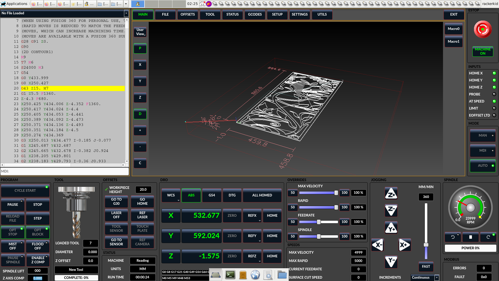The height and width of the screenshot is (281, 499).
Task: Expand the No File Loaded file combo
Action: pyautogui.click(x=126, y=13)
